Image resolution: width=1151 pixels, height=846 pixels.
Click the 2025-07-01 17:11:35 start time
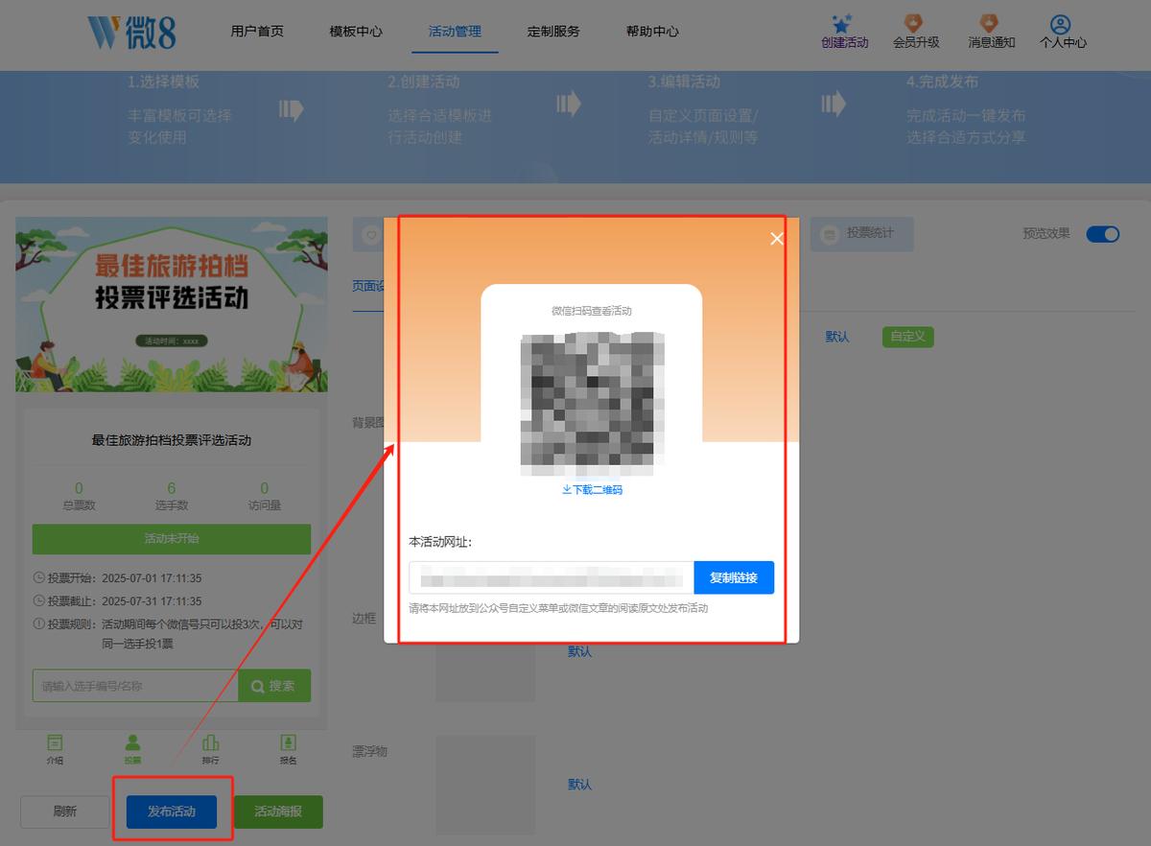[x=152, y=578]
